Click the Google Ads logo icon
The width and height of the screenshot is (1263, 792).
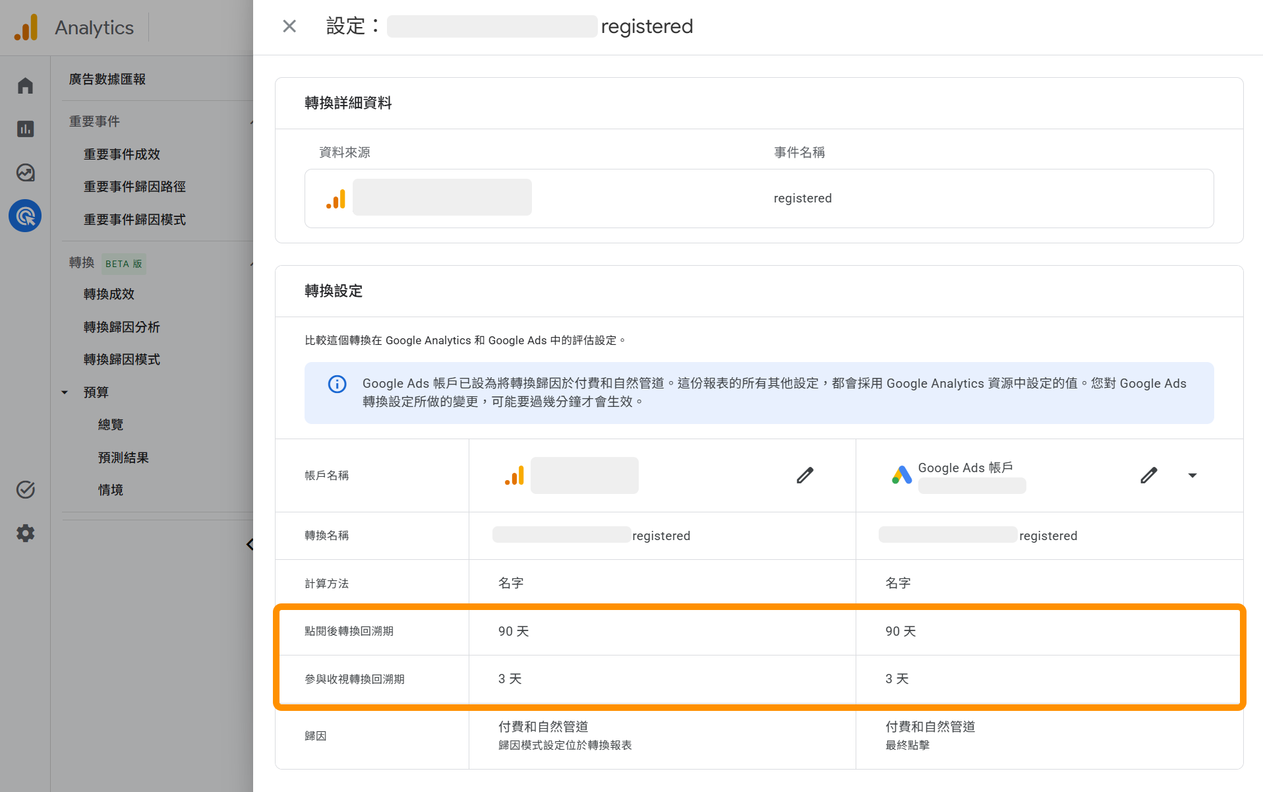coord(901,475)
